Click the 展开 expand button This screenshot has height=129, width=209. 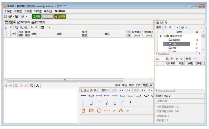point(158,27)
